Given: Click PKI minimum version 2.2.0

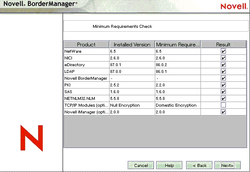Looking at the screenshot, I should (x=160, y=85).
